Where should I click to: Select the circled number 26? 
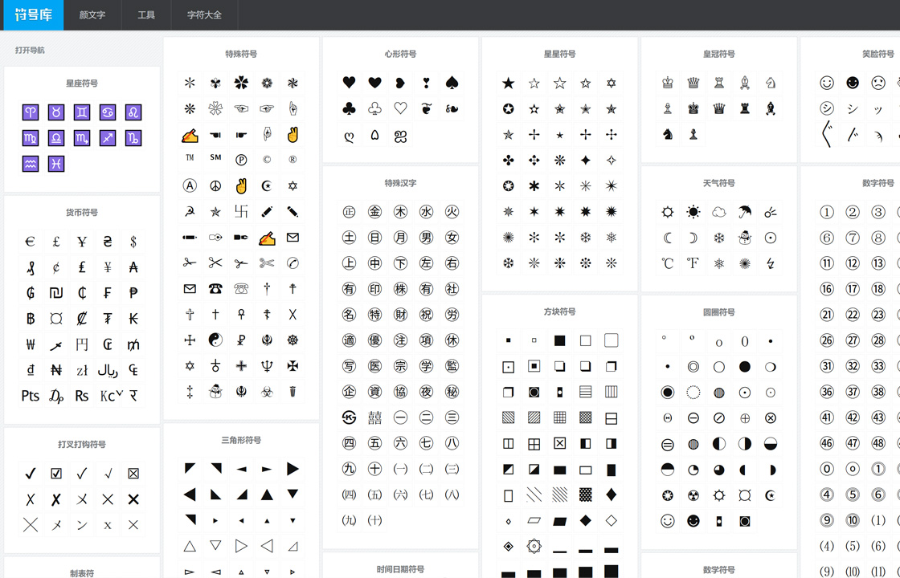tap(827, 340)
